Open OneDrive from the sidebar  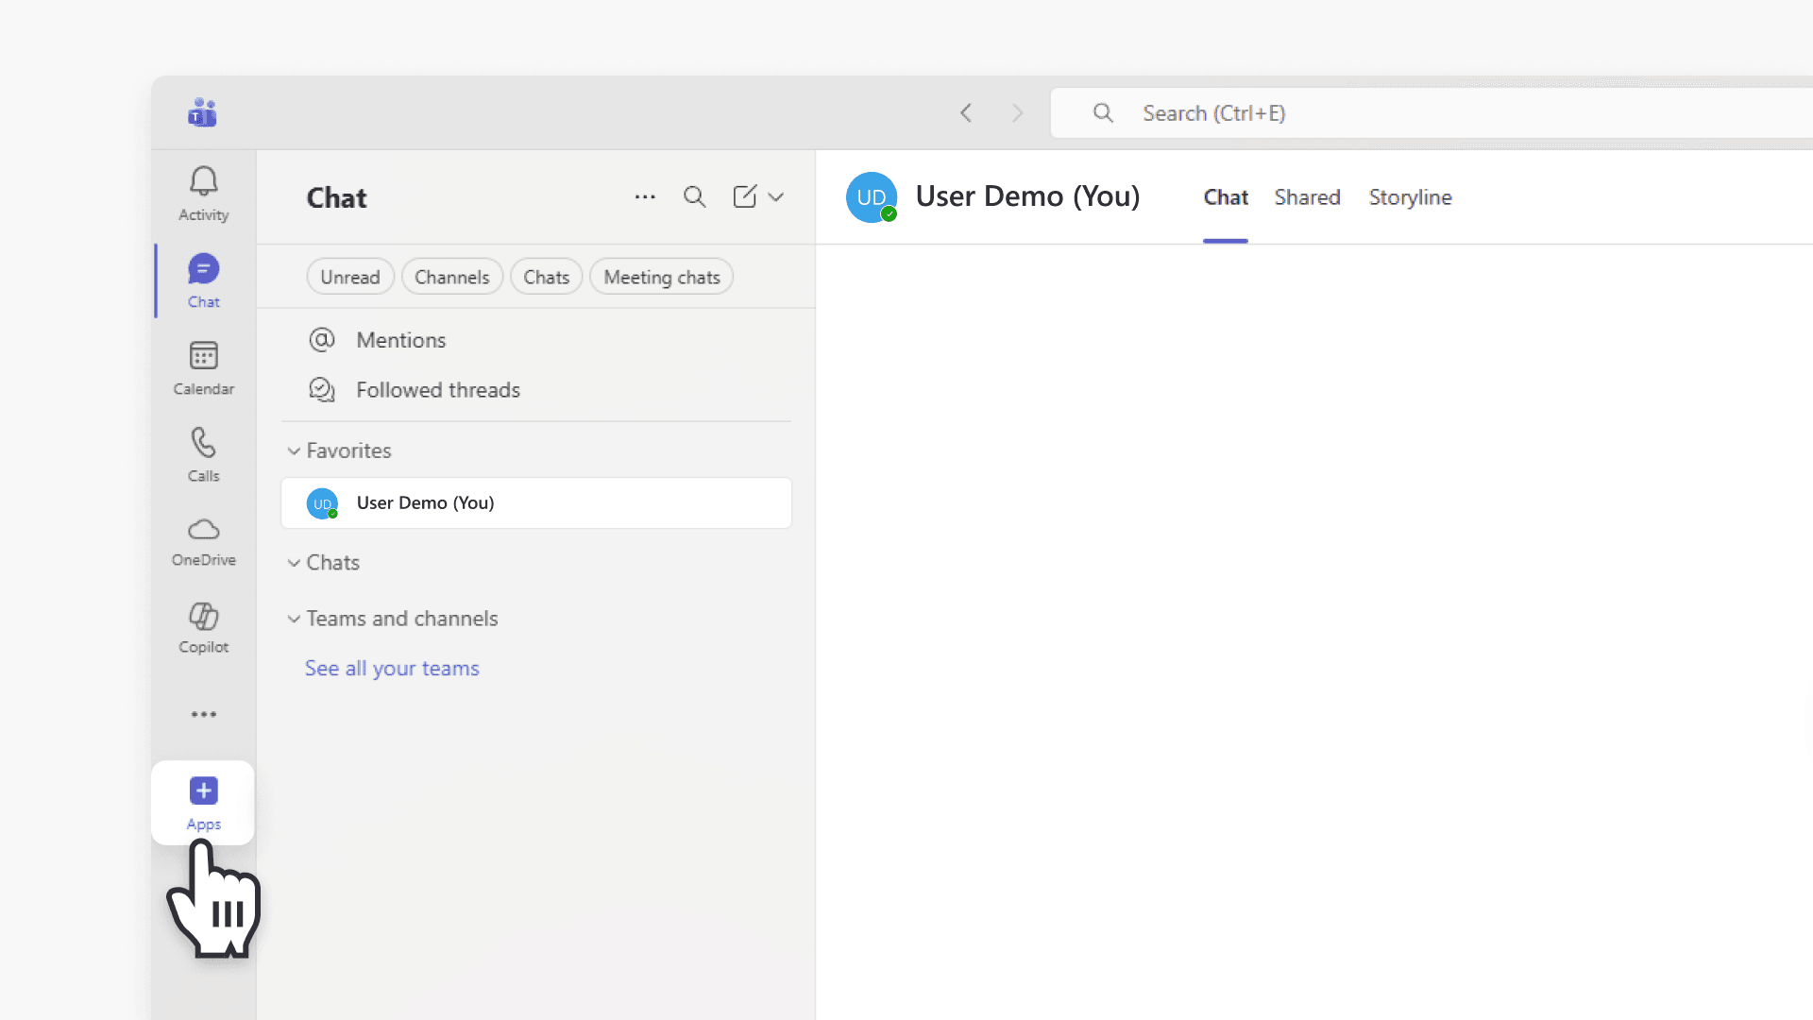click(x=202, y=540)
